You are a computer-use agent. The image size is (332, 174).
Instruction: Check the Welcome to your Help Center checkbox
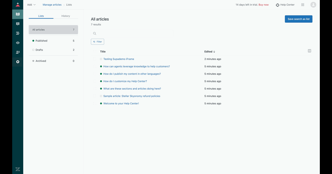click(95, 104)
